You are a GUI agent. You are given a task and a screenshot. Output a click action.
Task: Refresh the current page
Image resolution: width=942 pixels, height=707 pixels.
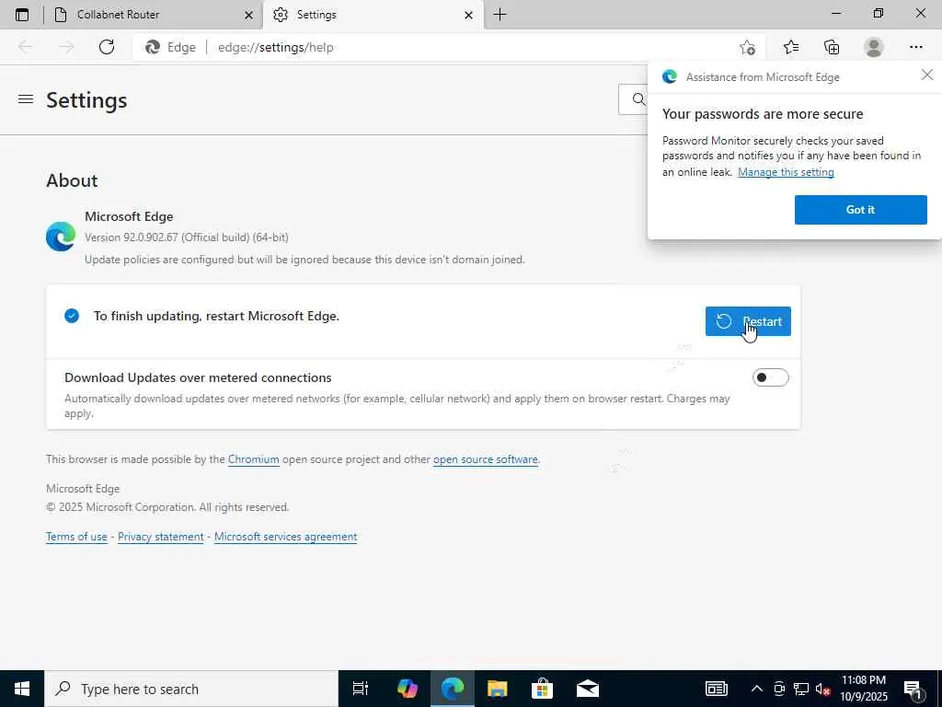107,47
